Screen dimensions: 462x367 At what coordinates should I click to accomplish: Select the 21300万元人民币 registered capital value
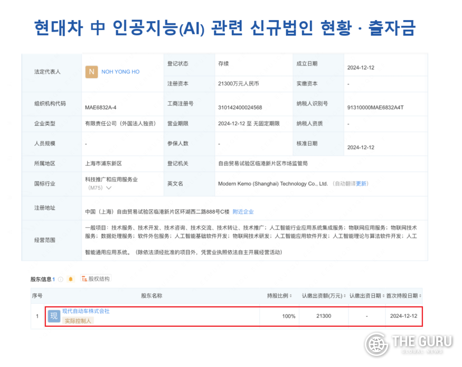239,84
